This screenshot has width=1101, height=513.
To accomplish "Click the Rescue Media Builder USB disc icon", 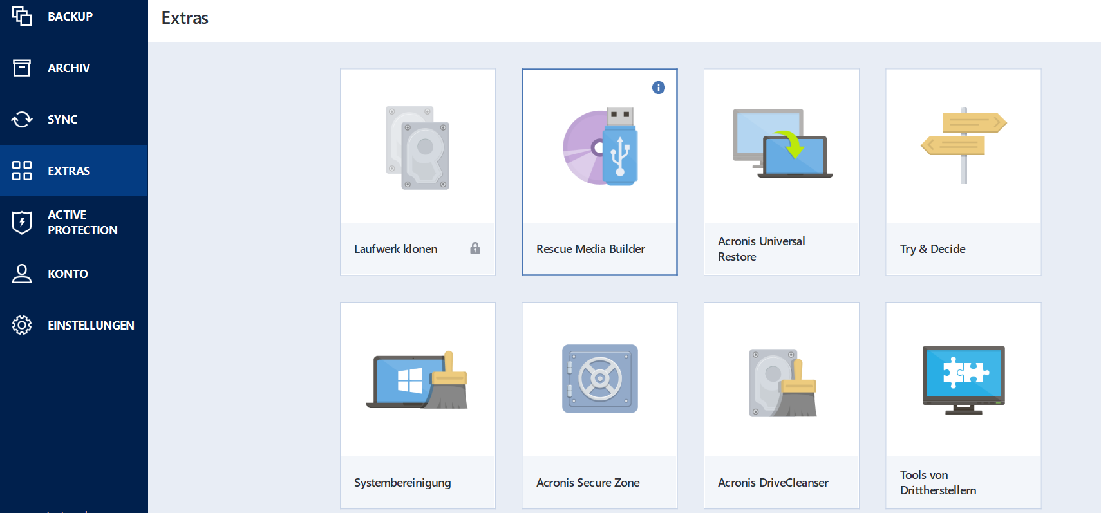I will [600, 147].
